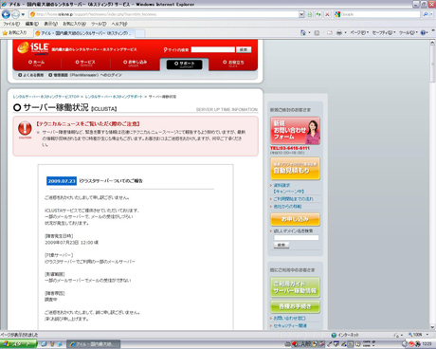Image resolution: width=436 pixels, height=349 pixels.
Task: Click the magnifier search button in toolbar
Action: (x=426, y=14)
